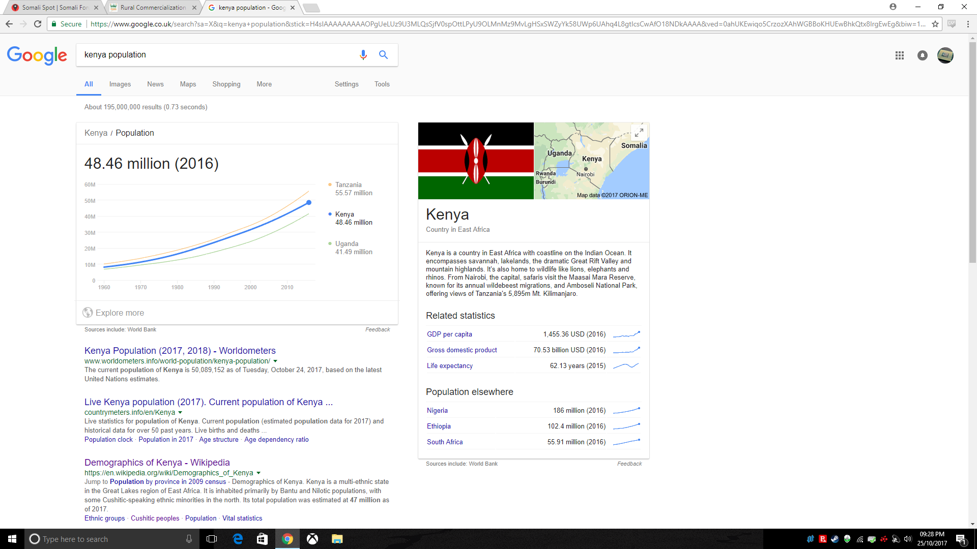
Task: Open Microsoft Store from the taskbar
Action: point(262,539)
